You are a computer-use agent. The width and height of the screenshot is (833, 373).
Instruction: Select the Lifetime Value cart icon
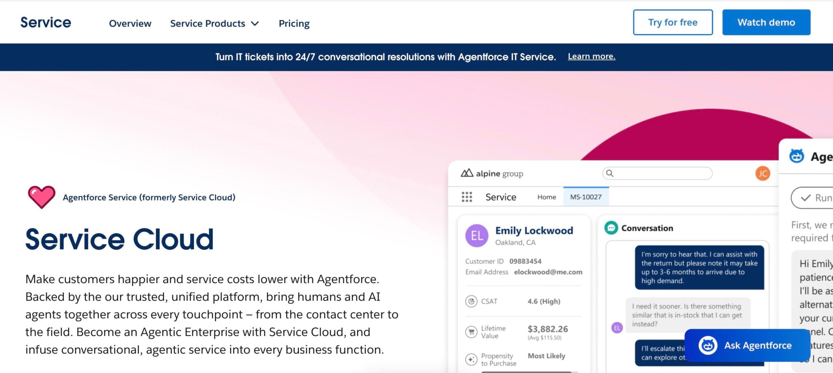click(471, 332)
